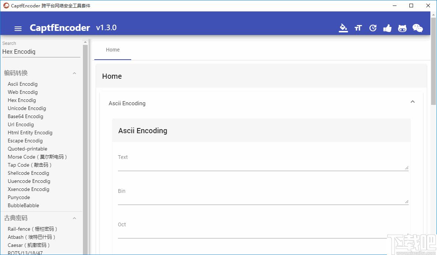Click the sidebar Search input field
437x255 pixels.
[41, 52]
